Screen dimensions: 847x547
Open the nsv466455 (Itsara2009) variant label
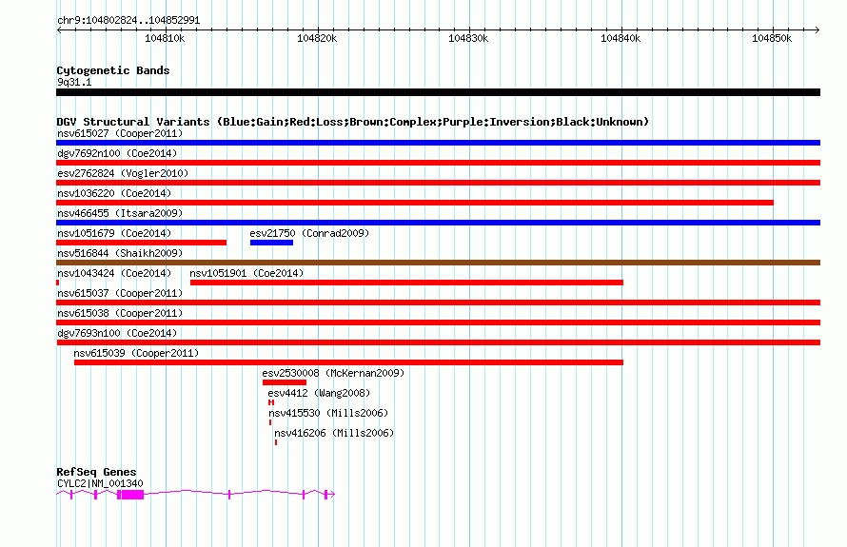[x=120, y=213]
